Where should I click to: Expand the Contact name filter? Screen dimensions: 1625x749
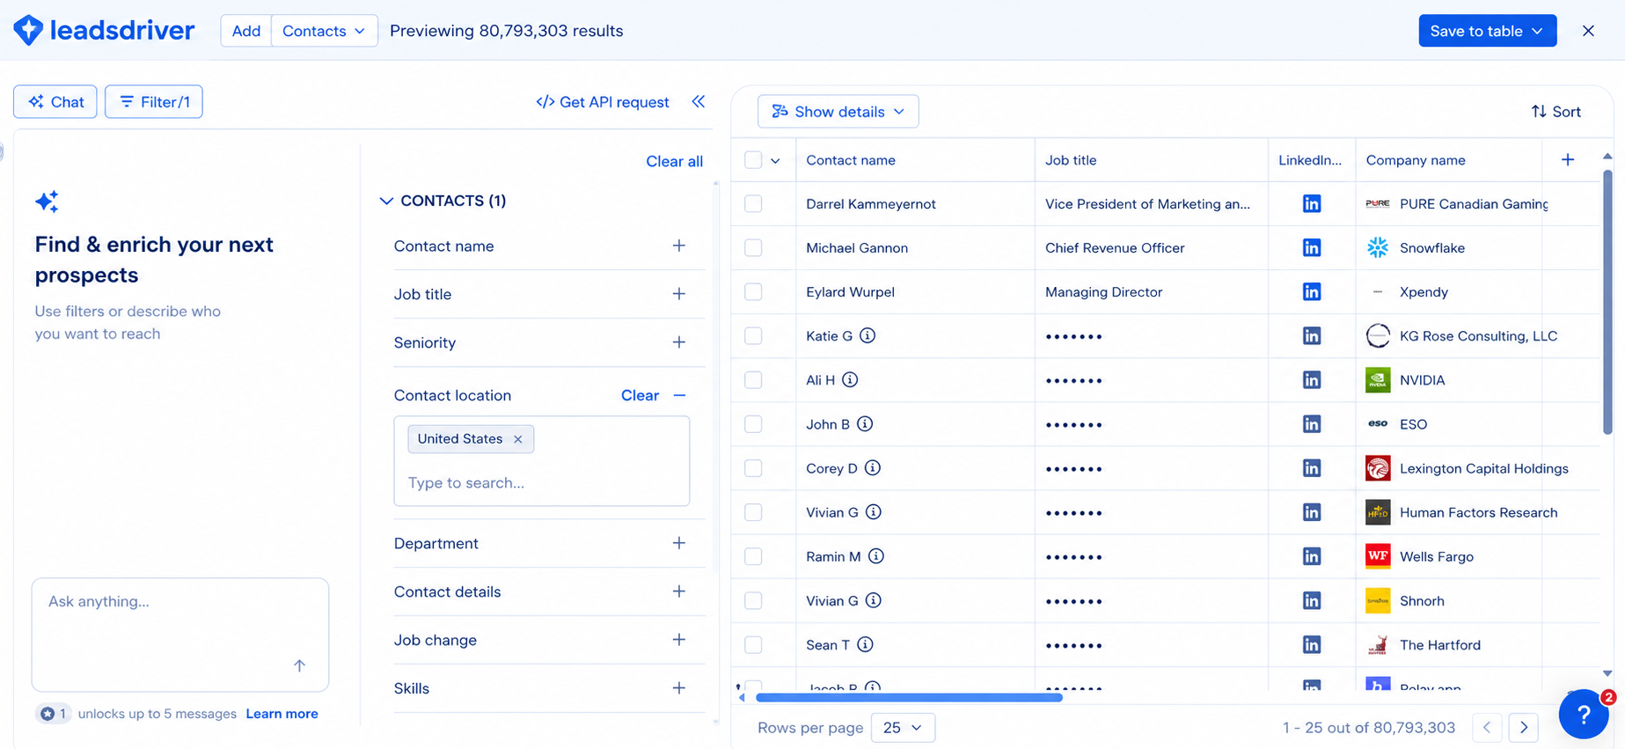(x=678, y=246)
